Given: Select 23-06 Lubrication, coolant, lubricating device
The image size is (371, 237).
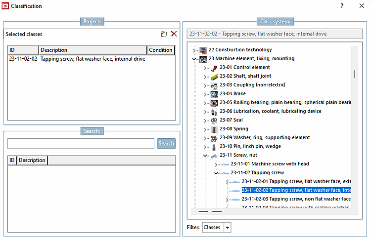Looking at the screenshot, I should 271,111.
